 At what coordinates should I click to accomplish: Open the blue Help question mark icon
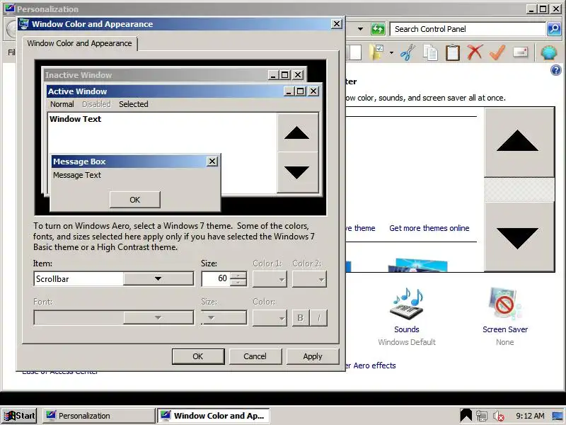click(556, 70)
